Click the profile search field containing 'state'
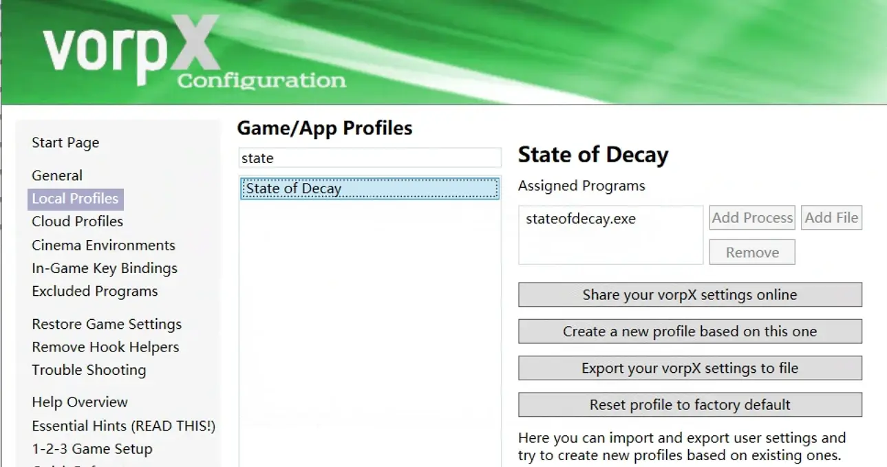Image resolution: width=887 pixels, height=467 pixels. 370,158
